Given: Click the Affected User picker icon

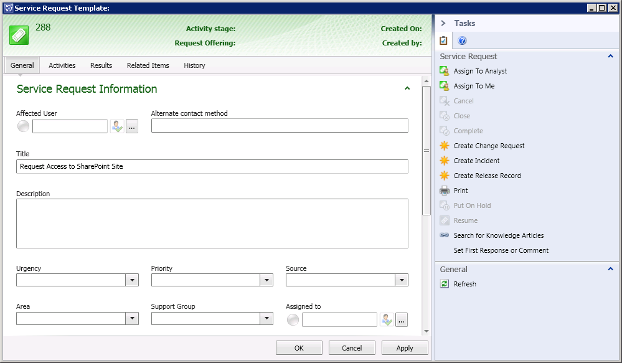Looking at the screenshot, I should (x=117, y=126).
